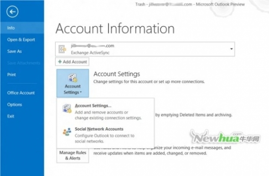Expand the account selector dropdown arrow

tap(231, 49)
